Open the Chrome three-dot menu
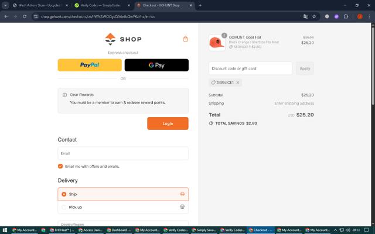375x234 pixels. click(x=369, y=16)
